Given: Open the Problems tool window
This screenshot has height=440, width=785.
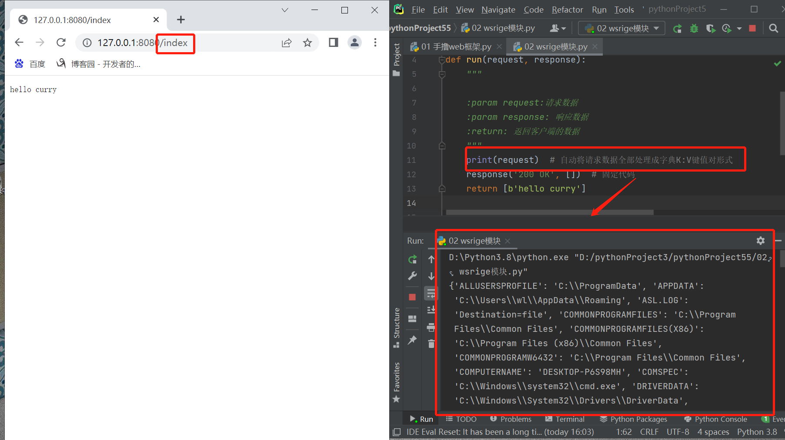Looking at the screenshot, I should [511, 419].
